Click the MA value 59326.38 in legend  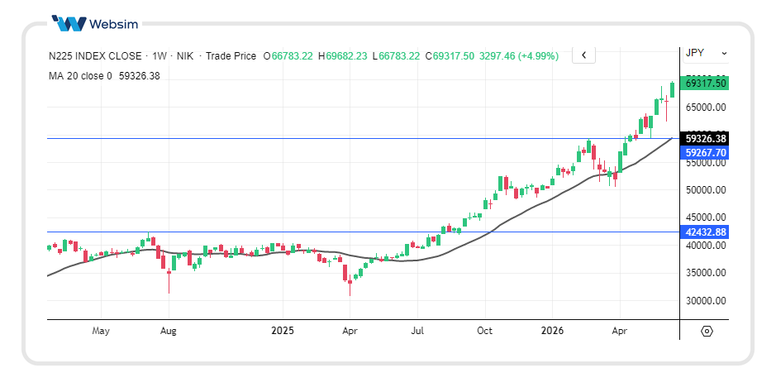click(140, 76)
